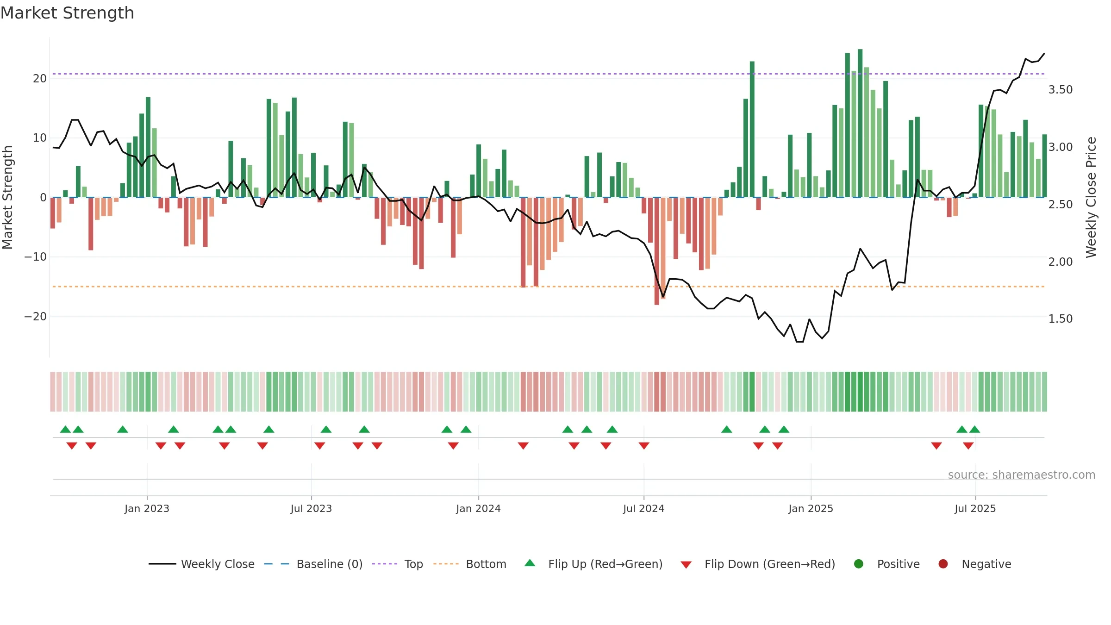Viewport: 1111px width, 625px height.
Task: Click the Jan 2024 axis label
Action: [x=478, y=508]
